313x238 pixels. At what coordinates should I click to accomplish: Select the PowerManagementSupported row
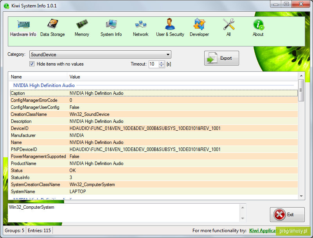click(154, 156)
